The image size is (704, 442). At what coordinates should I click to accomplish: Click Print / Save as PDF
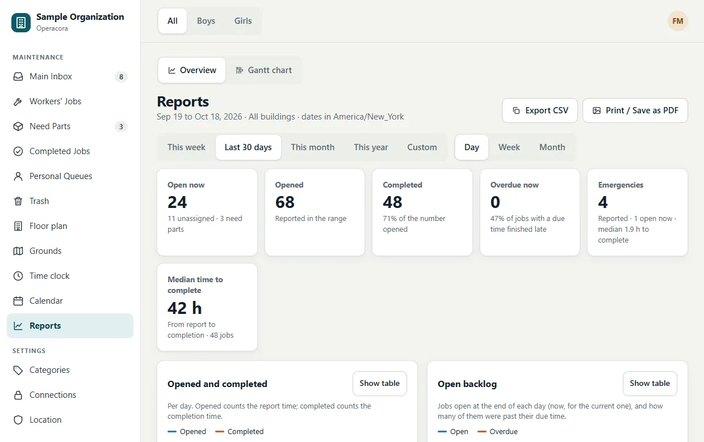tap(635, 110)
